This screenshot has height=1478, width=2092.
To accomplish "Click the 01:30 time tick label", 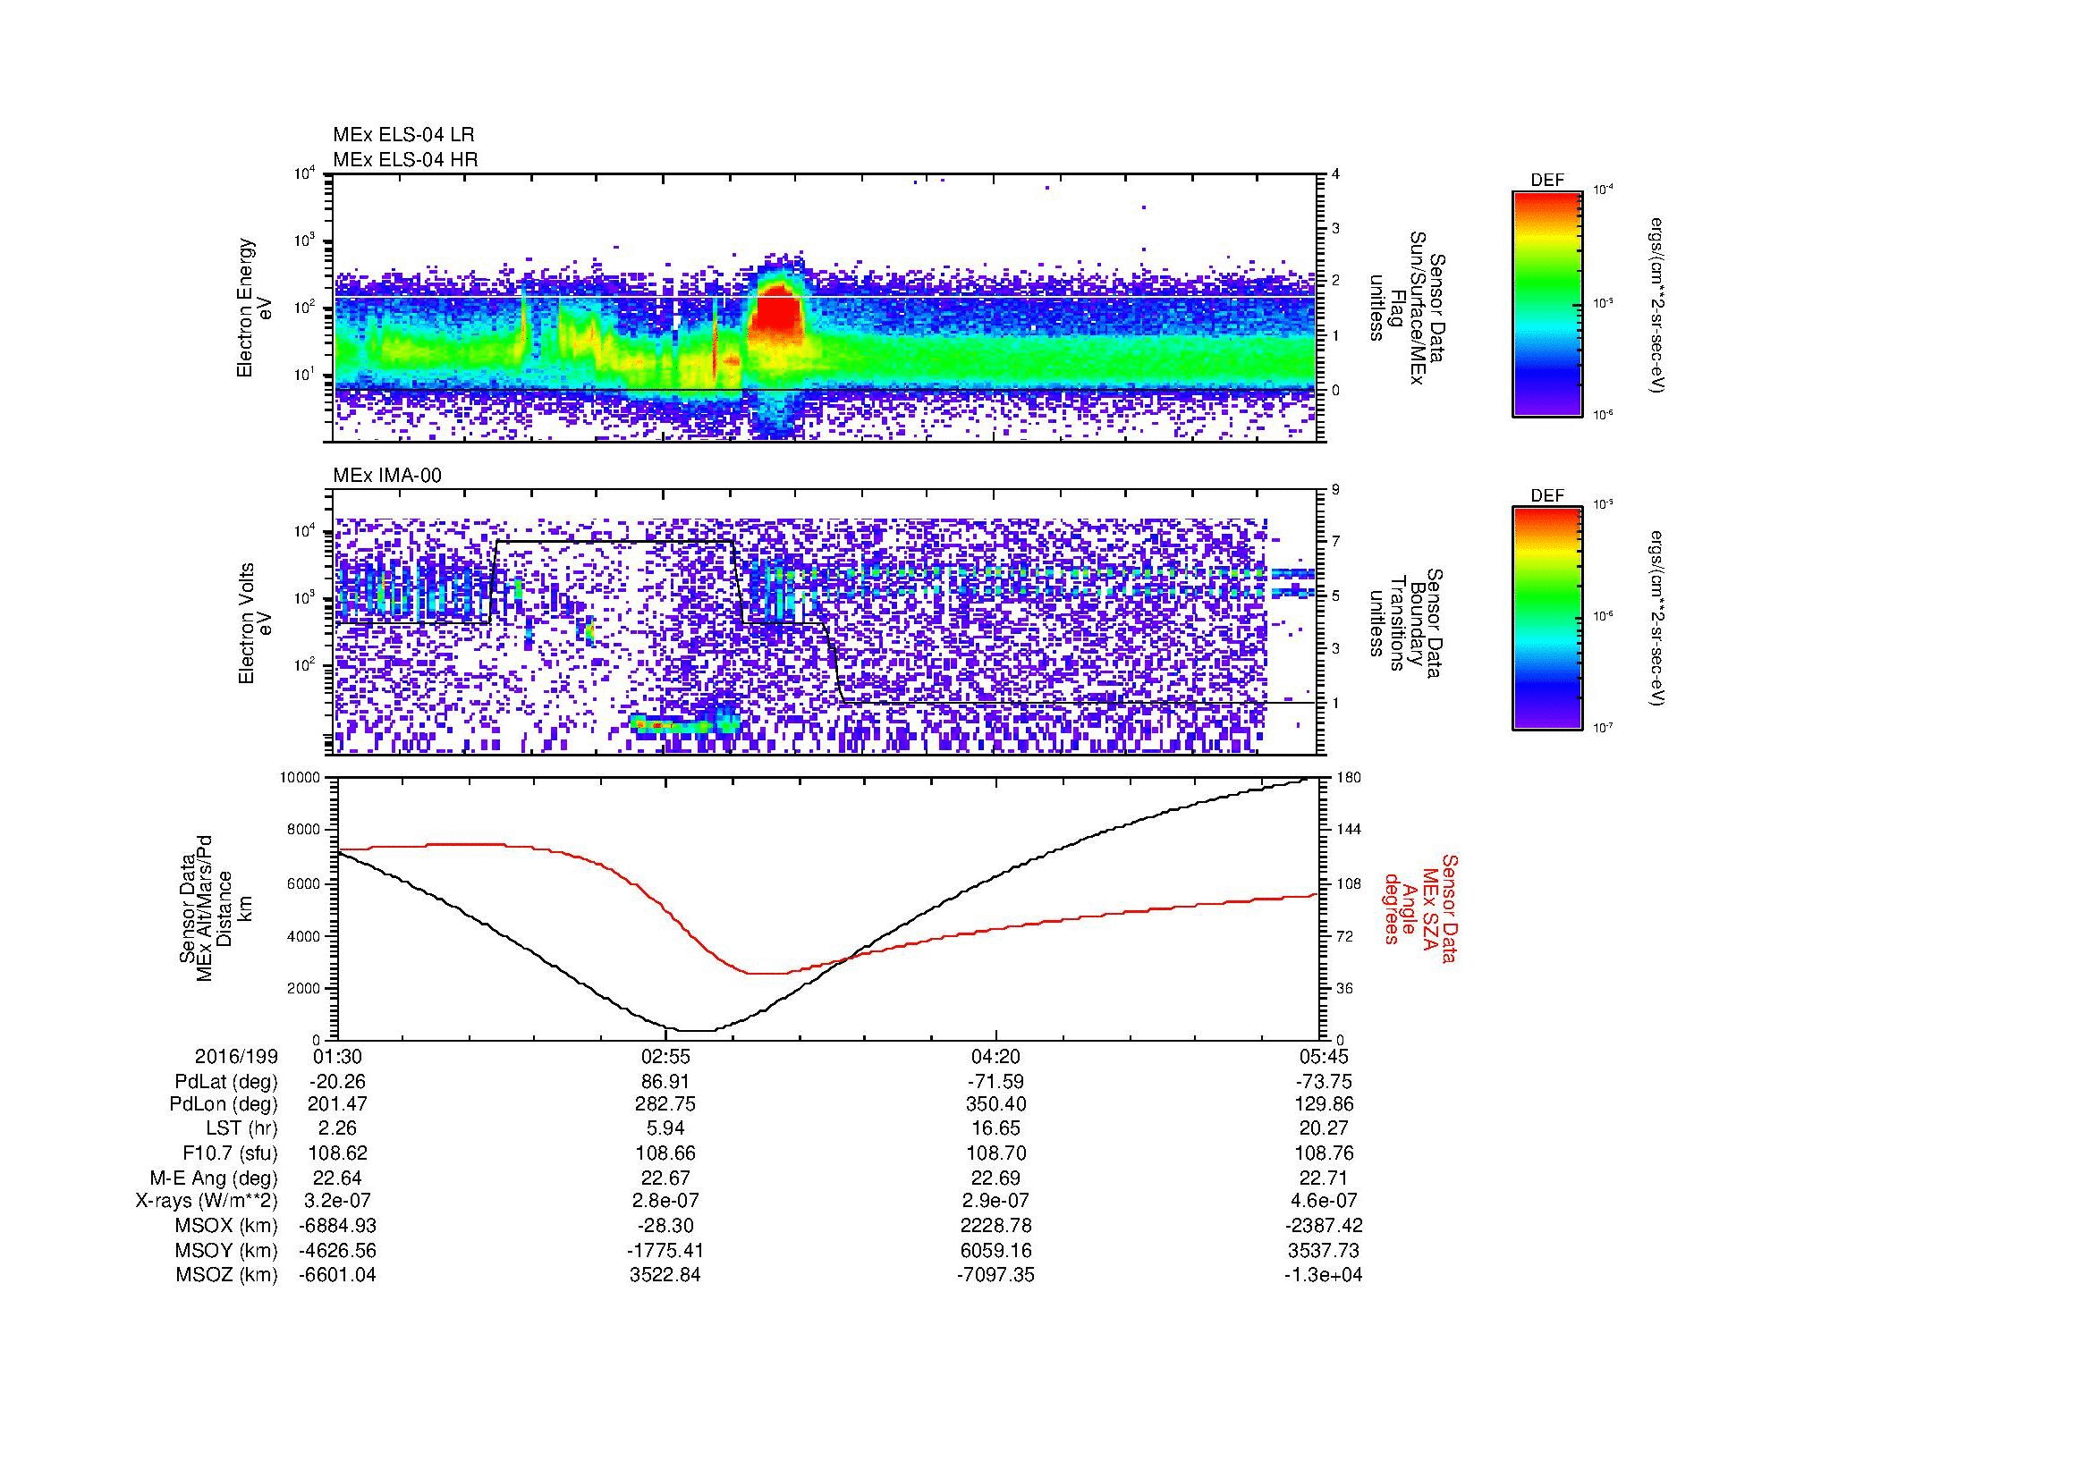I will point(337,1056).
